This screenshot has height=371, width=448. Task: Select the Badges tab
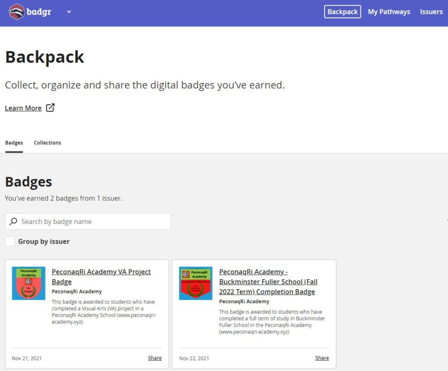pyautogui.click(x=14, y=143)
